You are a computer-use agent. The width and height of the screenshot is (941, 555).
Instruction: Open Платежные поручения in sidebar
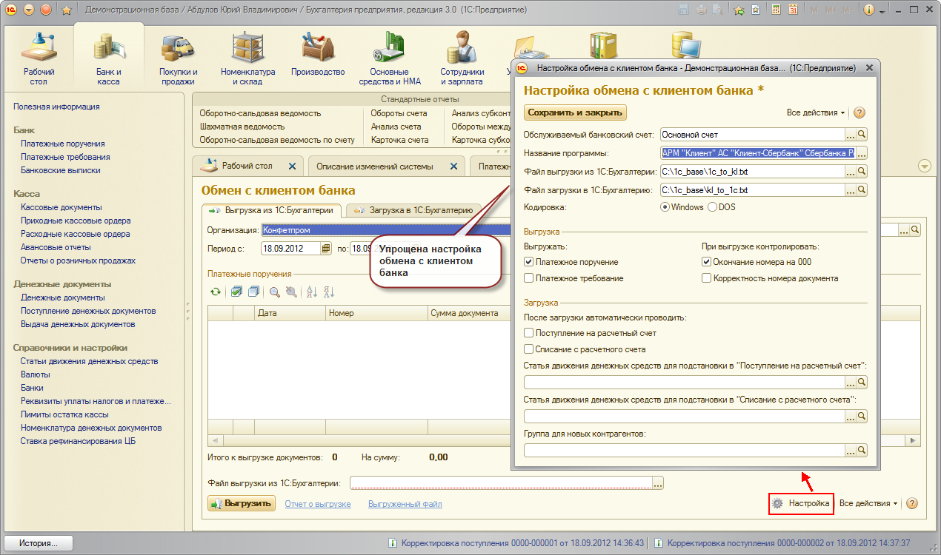[63, 144]
